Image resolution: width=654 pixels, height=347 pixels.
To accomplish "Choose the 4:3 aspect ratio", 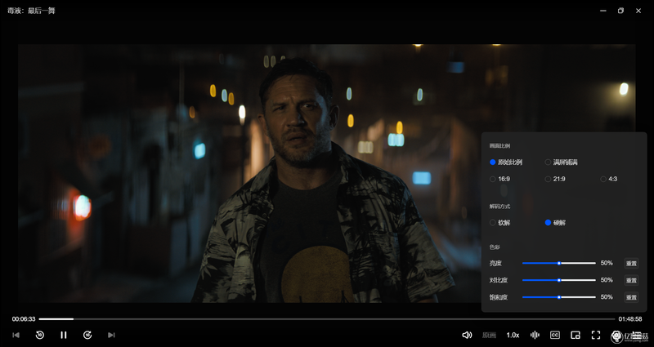I will click(x=609, y=179).
